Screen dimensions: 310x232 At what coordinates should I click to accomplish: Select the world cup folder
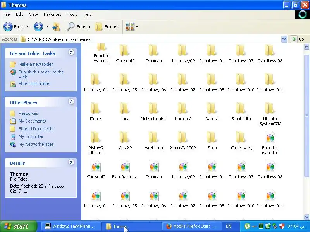pos(154,140)
